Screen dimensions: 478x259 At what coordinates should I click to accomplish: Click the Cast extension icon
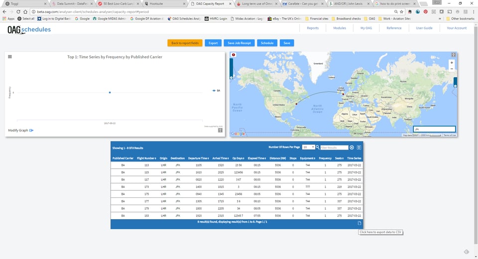(x=449, y=11)
